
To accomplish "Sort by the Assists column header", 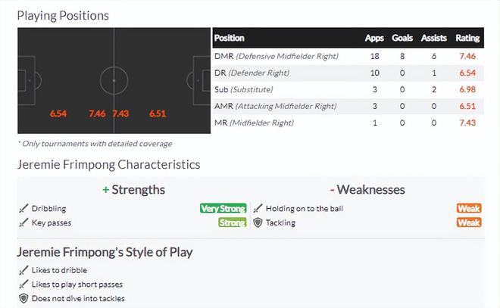I will (x=434, y=38).
